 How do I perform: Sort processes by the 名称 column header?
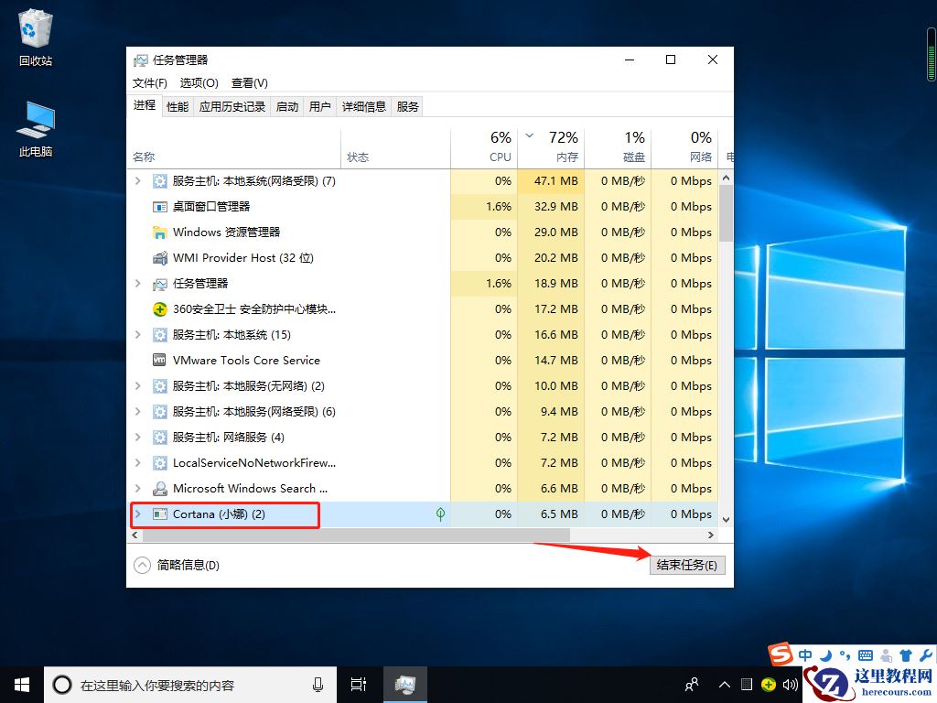tap(144, 156)
